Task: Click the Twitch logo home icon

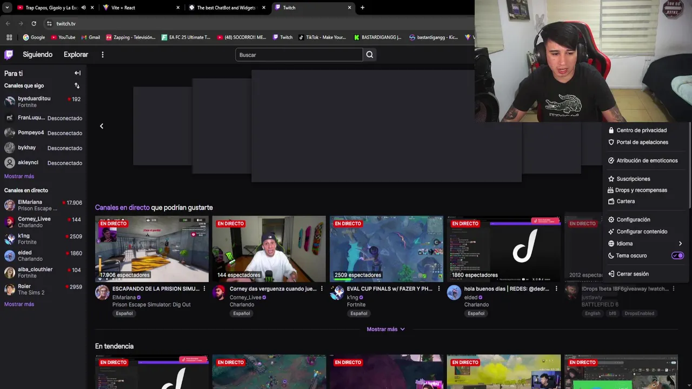Action: pyautogui.click(x=9, y=55)
